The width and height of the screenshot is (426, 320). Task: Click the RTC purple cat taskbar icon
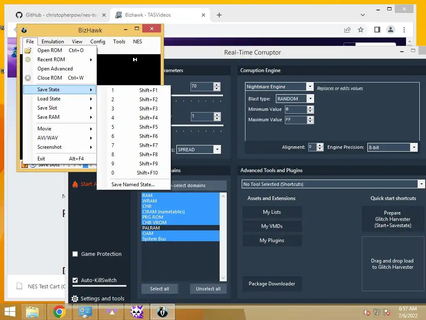coord(136,312)
